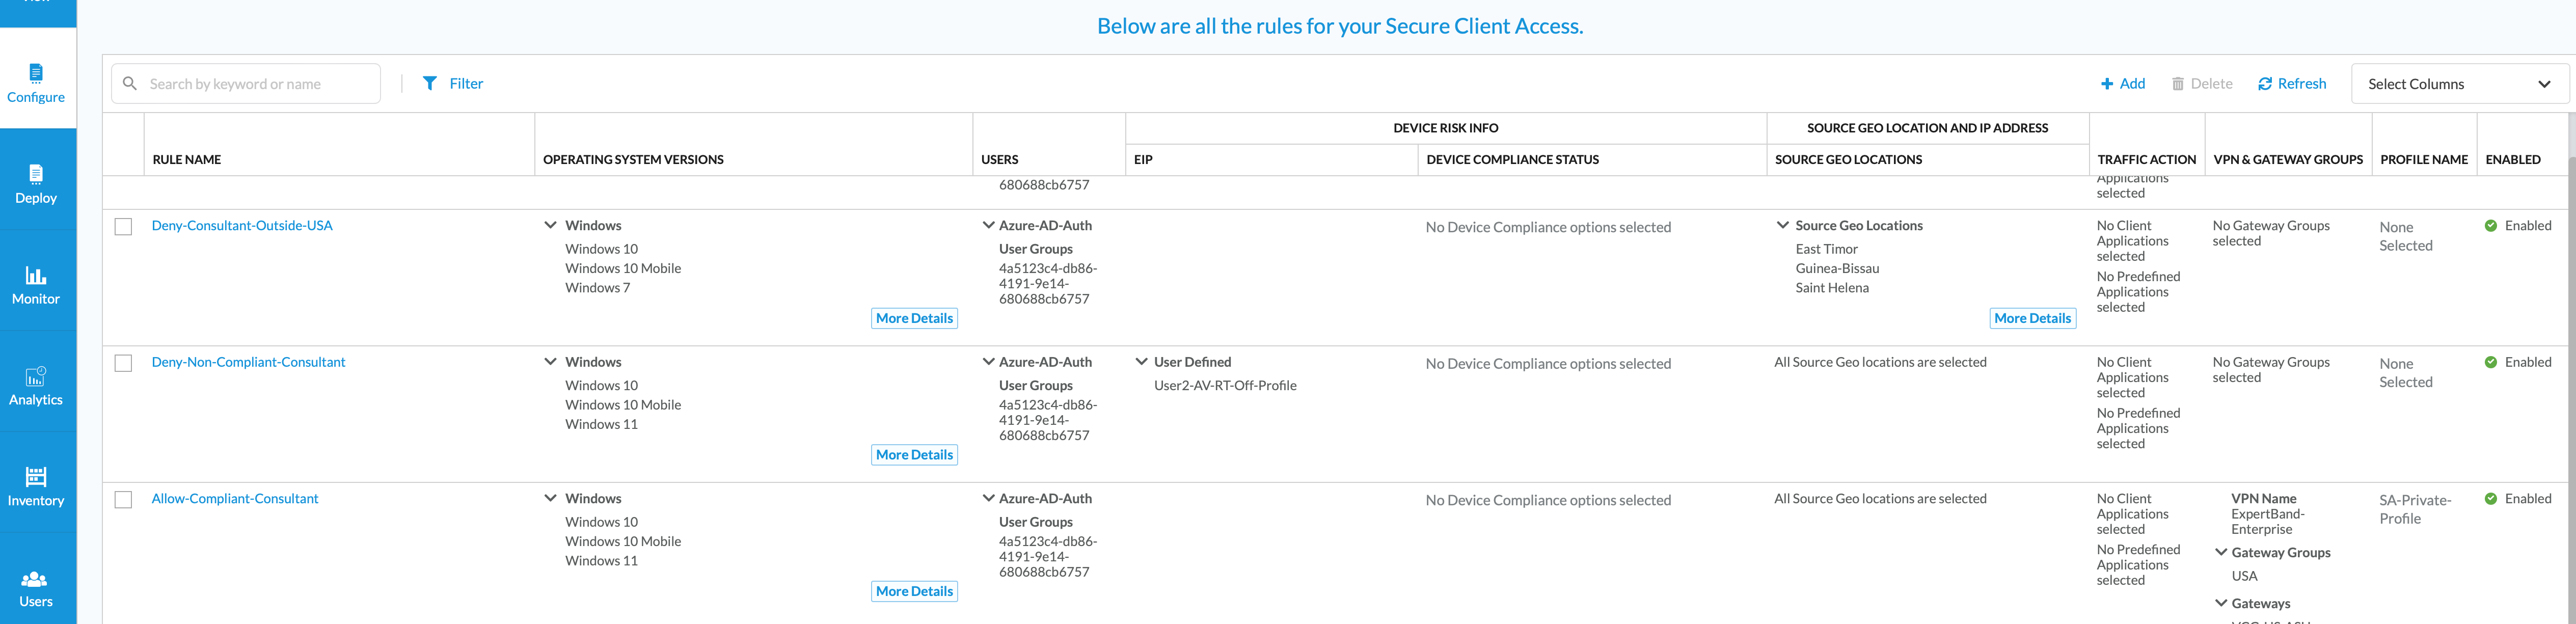Check the Deny-Consultant-Outside-USA rule checkbox

pyautogui.click(x=123, y=227)
